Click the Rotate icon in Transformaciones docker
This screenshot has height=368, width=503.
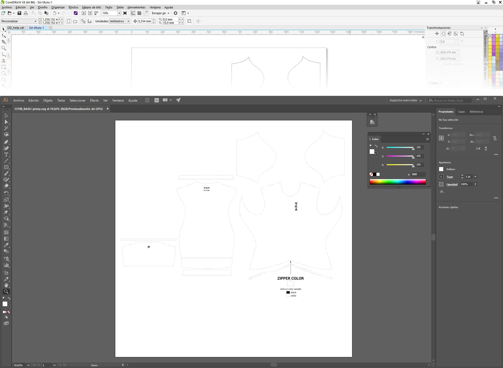pos(443,34)
